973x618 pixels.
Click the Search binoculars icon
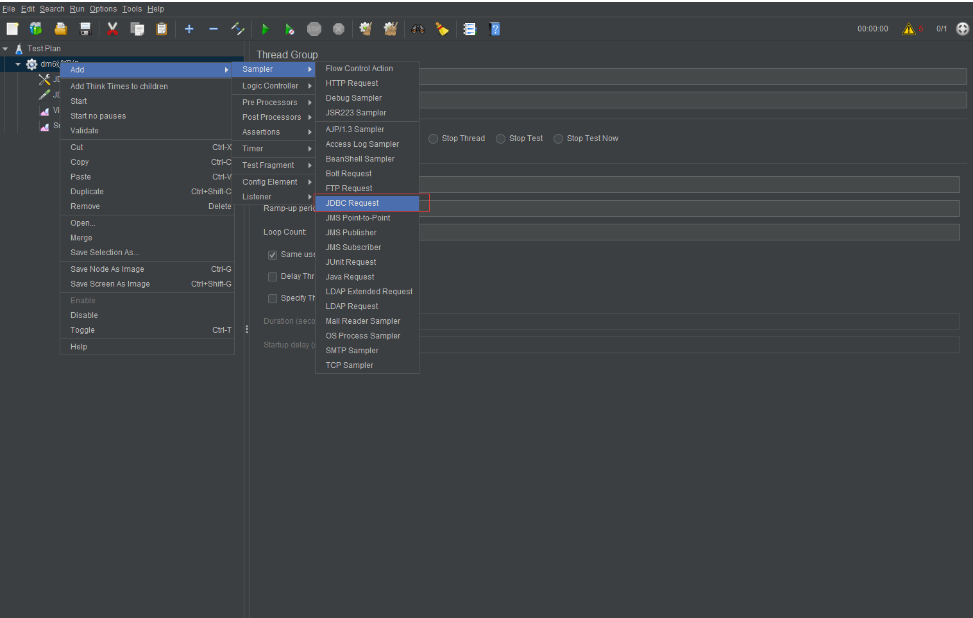click(x=418, y=29)
